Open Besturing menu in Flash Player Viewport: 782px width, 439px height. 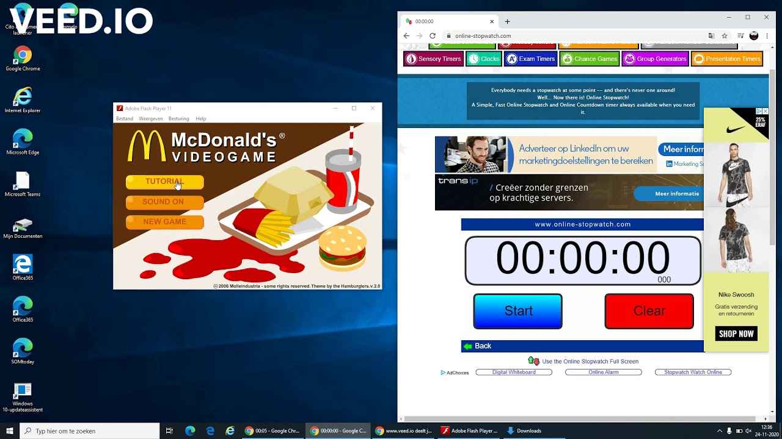pyautogui.click(x=178, y=118)
